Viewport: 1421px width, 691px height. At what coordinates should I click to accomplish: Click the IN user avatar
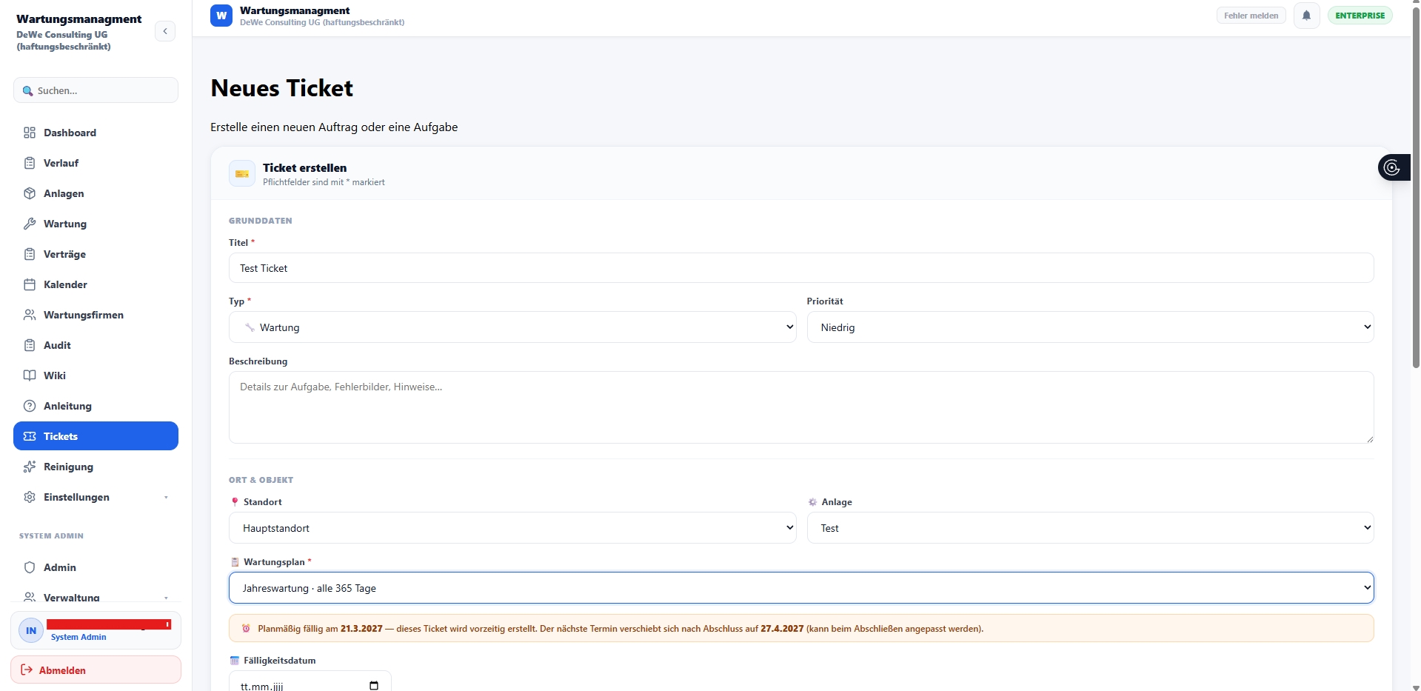click(31, 631)
